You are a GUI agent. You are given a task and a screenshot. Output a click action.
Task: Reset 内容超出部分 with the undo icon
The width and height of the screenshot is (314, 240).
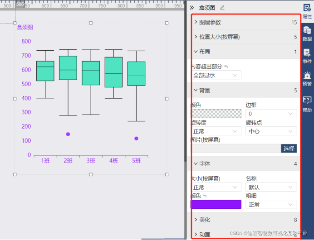(x=226, y=67)
